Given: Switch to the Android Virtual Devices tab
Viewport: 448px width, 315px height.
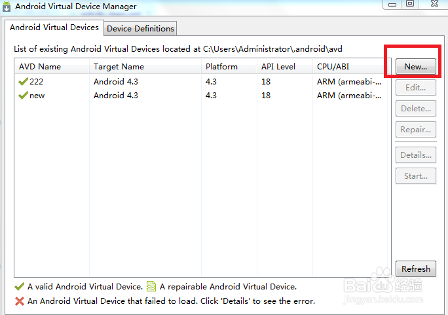Looking at the screenshot, I should (54, 28).
